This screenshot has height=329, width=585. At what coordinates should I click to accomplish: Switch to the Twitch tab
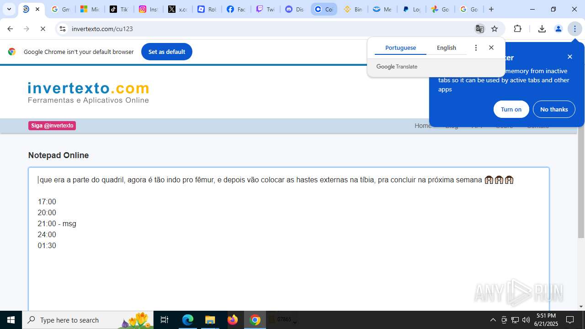[265, 9]
